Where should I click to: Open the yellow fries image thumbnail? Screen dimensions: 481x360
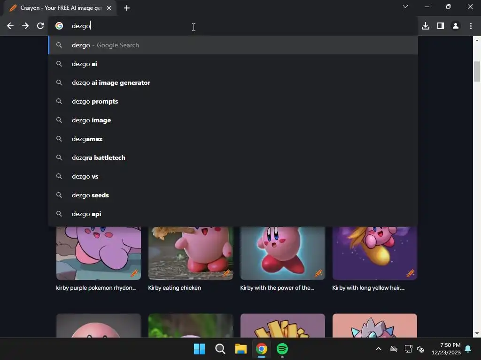pos(282,325)
